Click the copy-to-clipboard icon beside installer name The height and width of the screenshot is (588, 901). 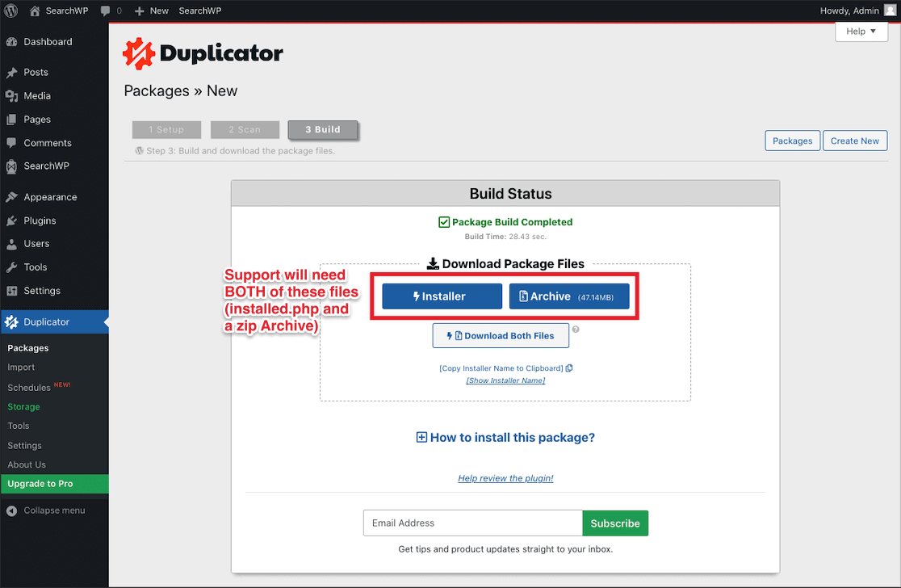point(569,368)
